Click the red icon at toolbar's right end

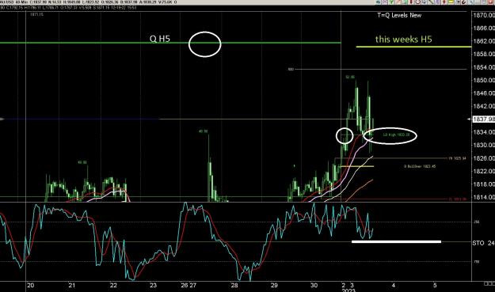[x=490, y=2]
